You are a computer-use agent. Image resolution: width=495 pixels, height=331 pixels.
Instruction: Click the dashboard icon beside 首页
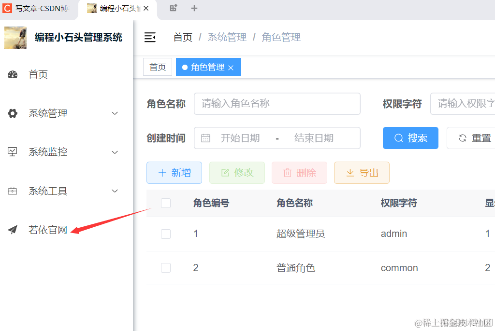pos(13,74)
